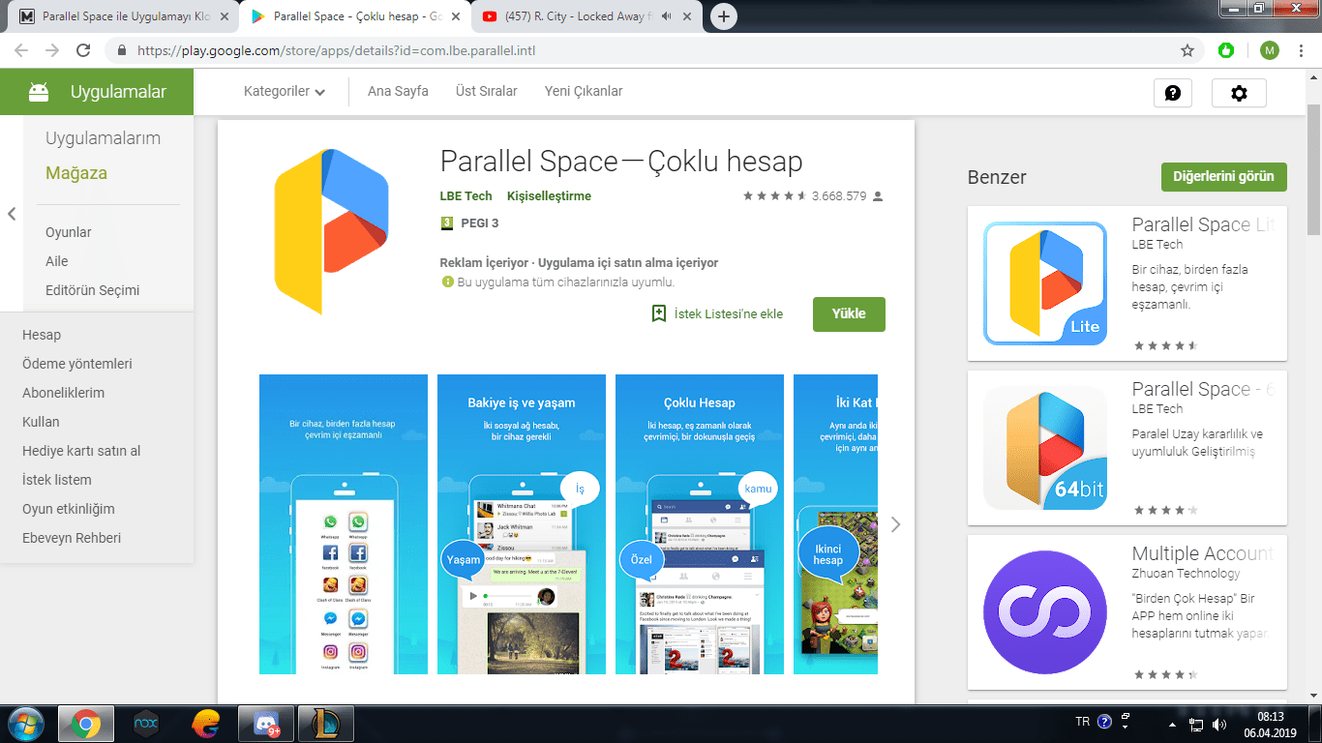Open Tencent Gaming Buddy from the taskbar

pyautogui.click(x=205, y=724)
